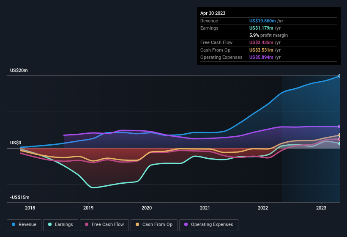Click the 2022 x-axis year label
This screenshot has height=237, width=347.
click(263, 208)
